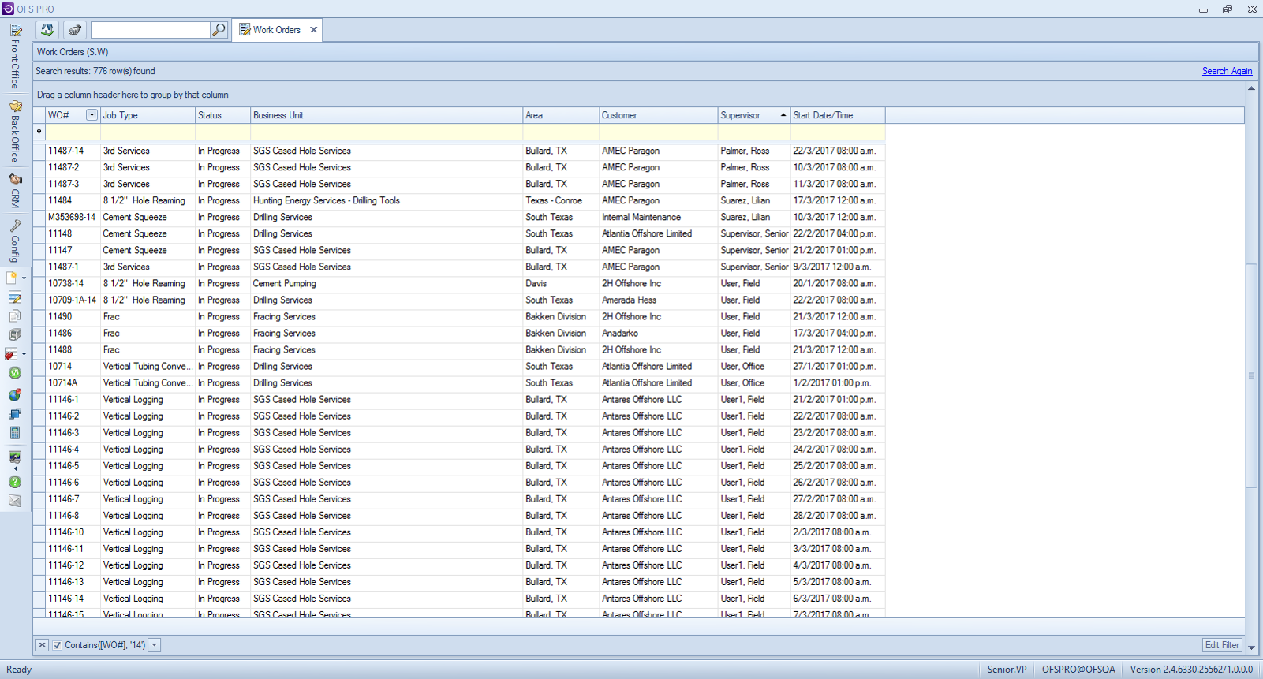Click the magnifier search icon
This screenshot has height=679, width=1263.
219,30
